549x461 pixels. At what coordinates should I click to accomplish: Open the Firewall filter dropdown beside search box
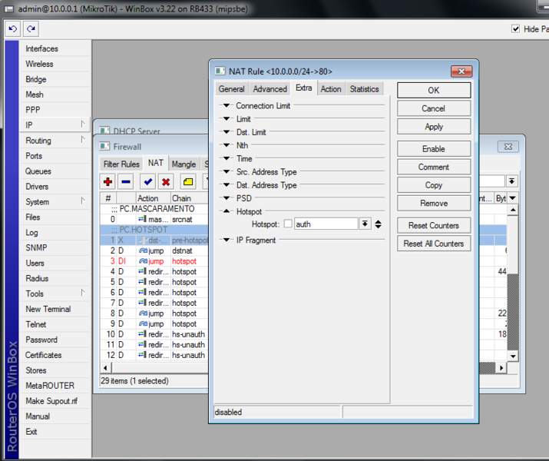[x=512, y=181]
